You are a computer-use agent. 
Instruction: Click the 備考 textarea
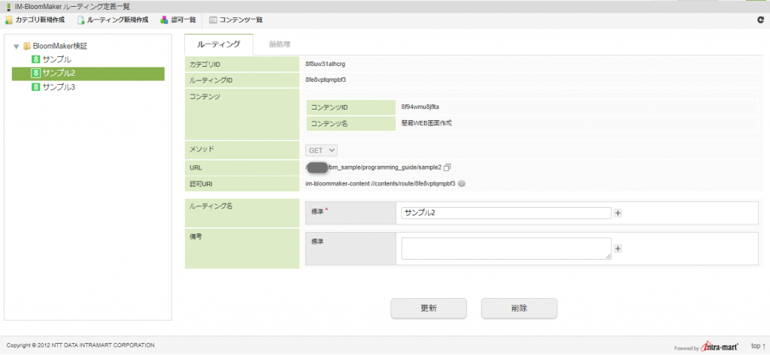(506, 248)
